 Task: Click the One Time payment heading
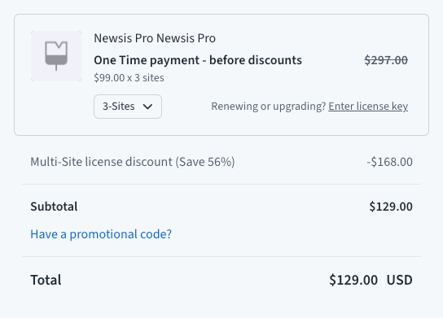[198, 60]
